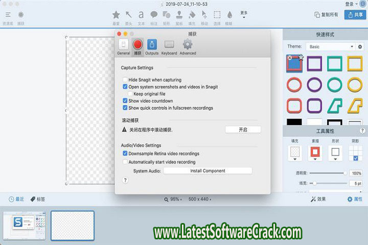Image resolution: width=368 pixels, height=245 pixels.
Task: Open the Theme Basic dropdown
Action: click(x=331, y=46)
